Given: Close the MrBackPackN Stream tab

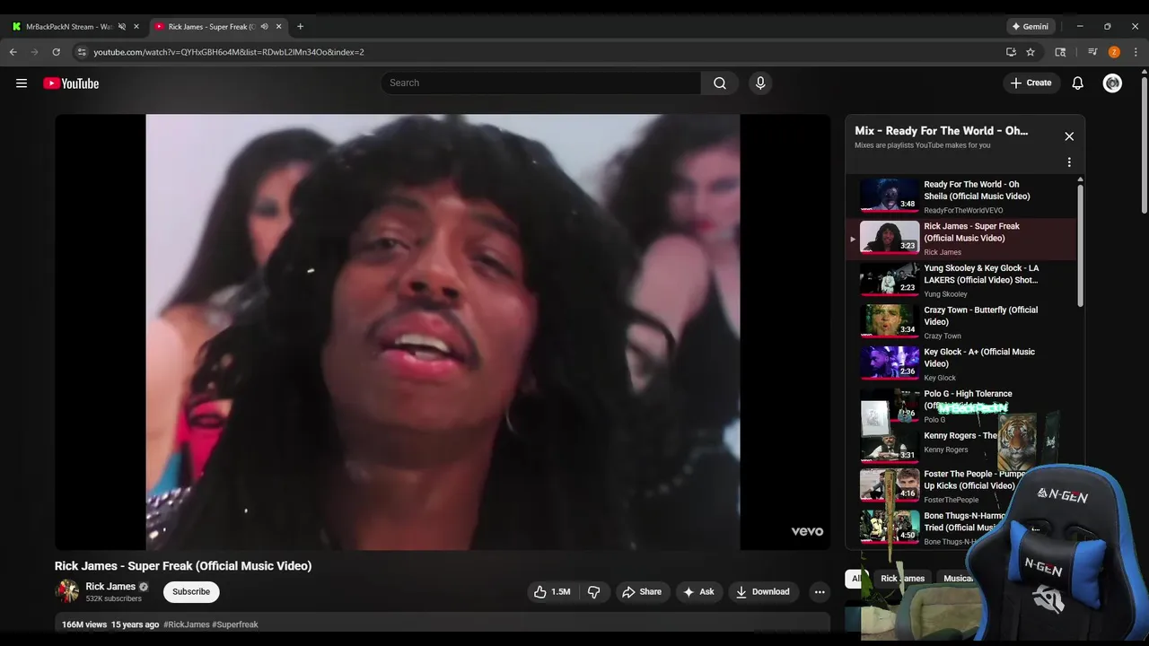Looking at the screenshot, I should (x=136, y=27).
